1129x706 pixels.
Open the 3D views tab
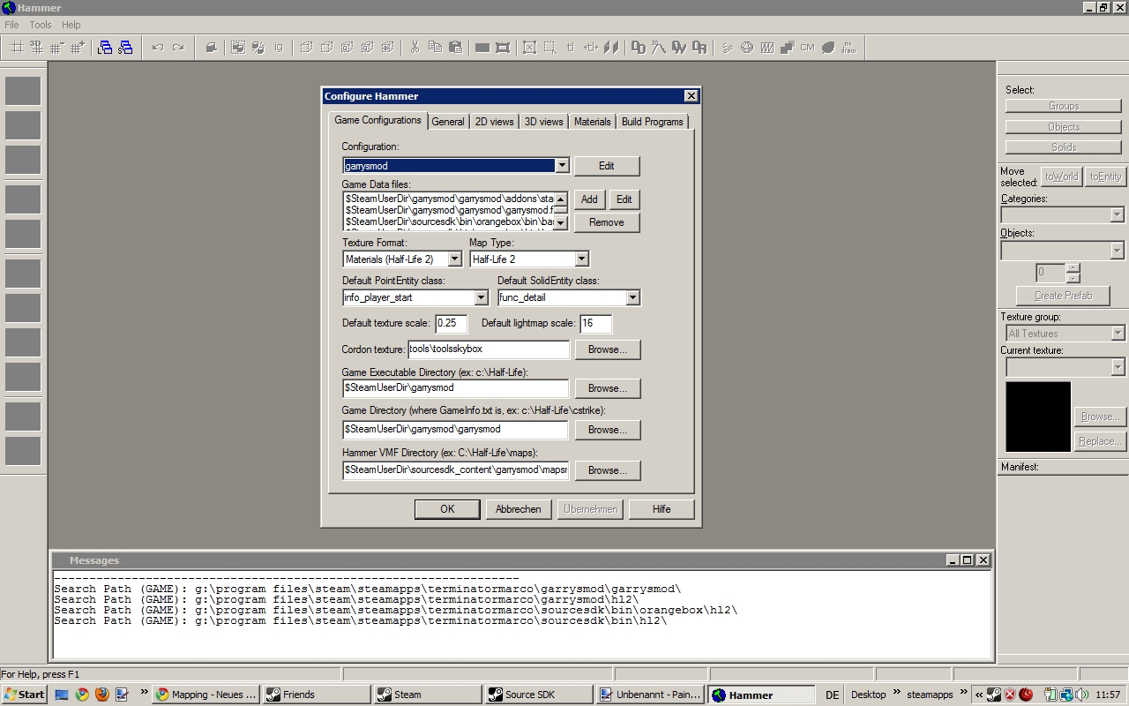tap(543, 122)
